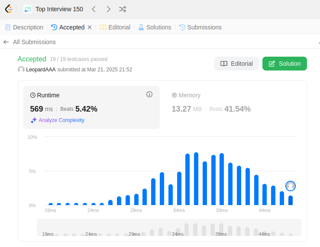Go back to All Submissions
This screenshot has height=247, width=320.
click(x=29, y=42)
